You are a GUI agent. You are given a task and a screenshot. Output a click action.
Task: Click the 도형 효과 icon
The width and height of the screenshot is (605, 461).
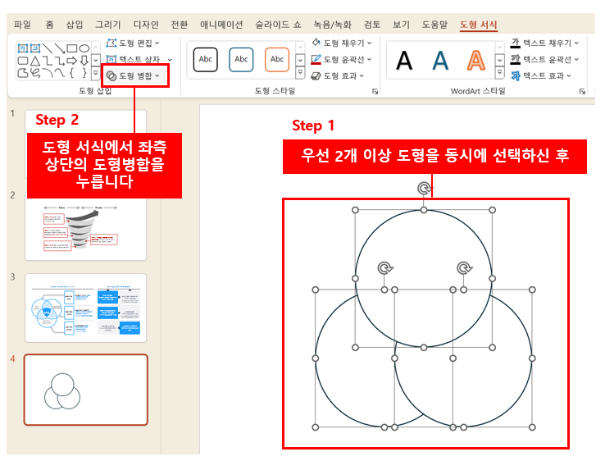(316, 76)
